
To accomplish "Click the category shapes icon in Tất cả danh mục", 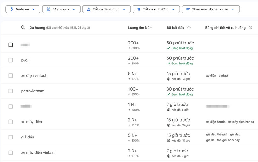I will coord(89,9).
